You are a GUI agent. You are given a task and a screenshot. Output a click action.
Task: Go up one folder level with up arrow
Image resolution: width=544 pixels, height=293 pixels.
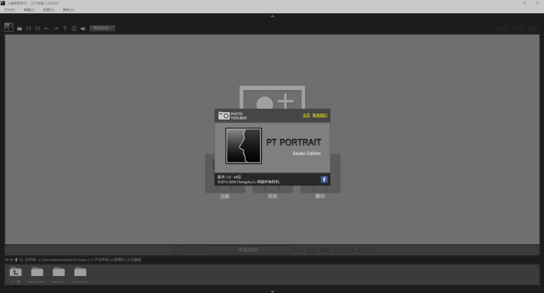point(16,260)
